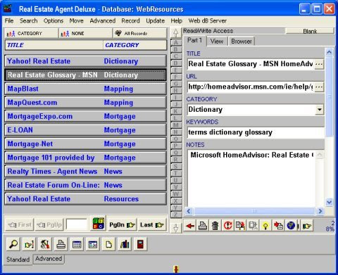
Task: Click the colored grid icon near PgDn
Action: tap(98, 224)
